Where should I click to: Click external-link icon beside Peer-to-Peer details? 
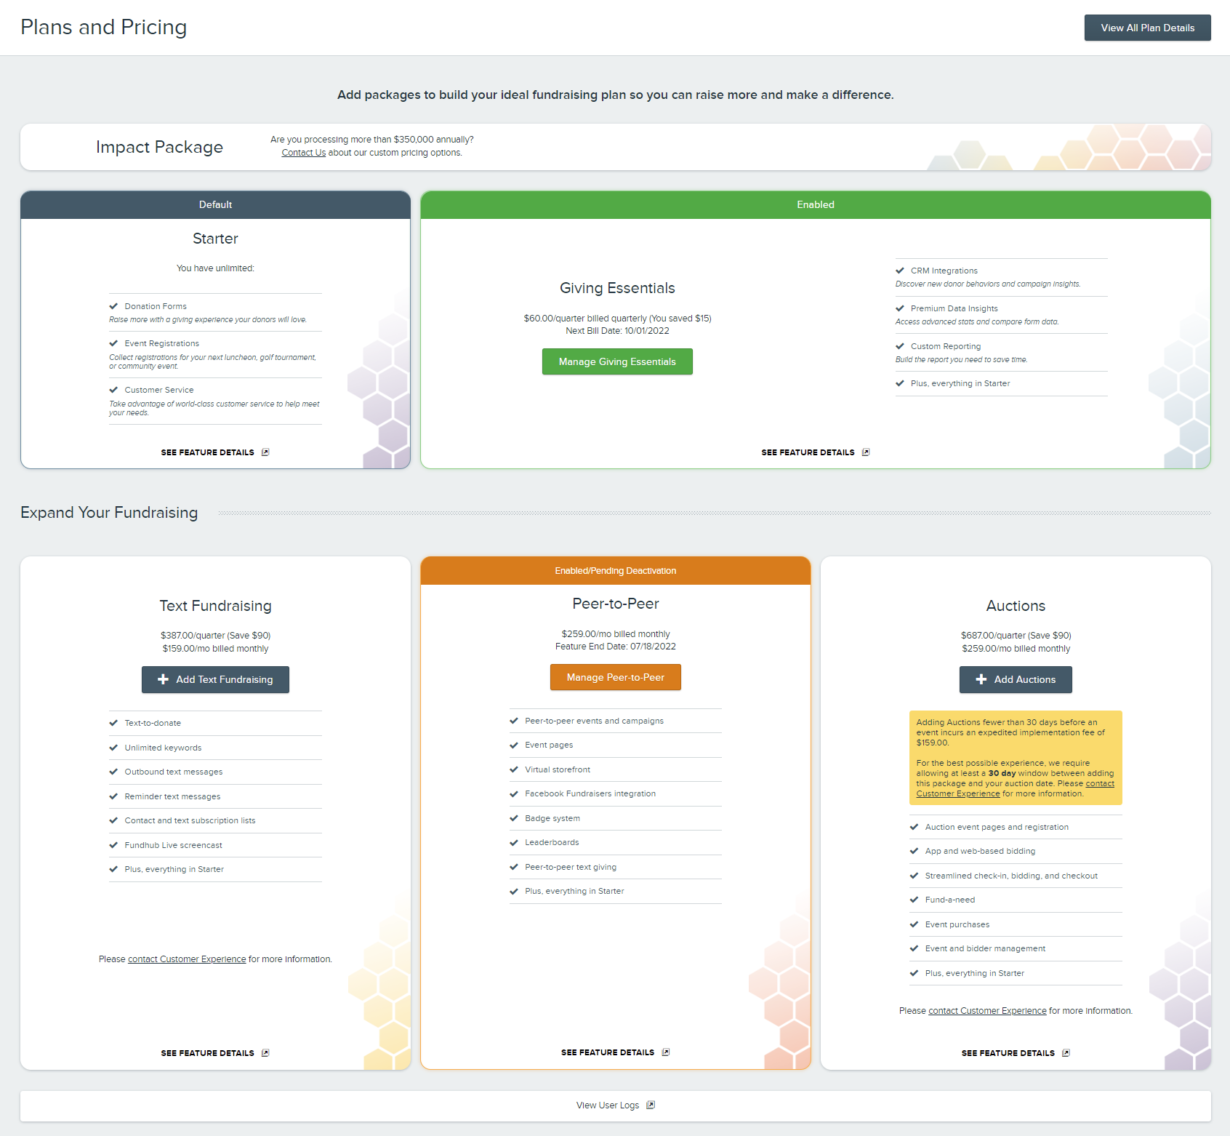(x=666, y=1052)
